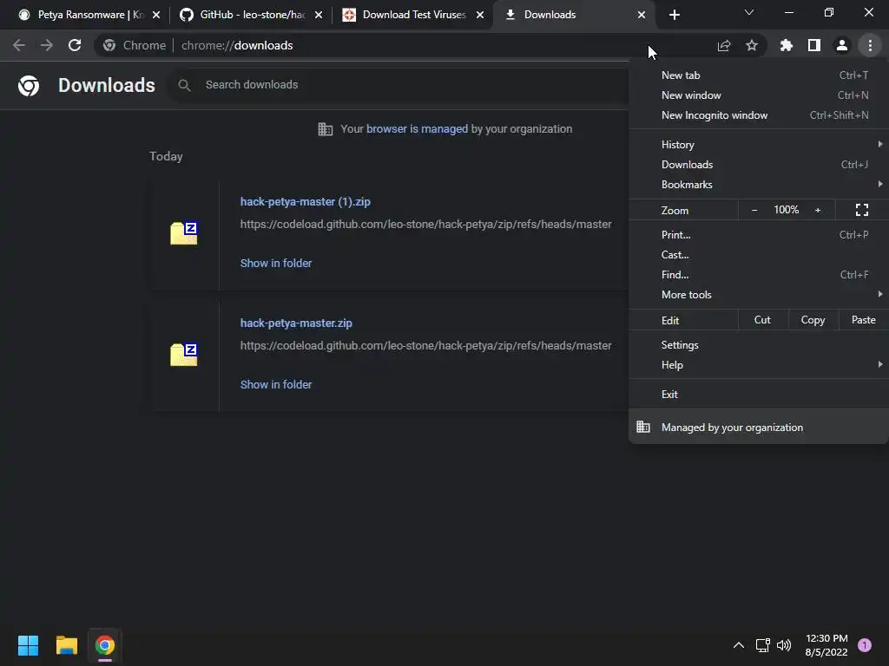The height and width of the screenshot is (666, 889).
Task: Show hack-petya-master.zip in folder
Action: coord(276,384)
